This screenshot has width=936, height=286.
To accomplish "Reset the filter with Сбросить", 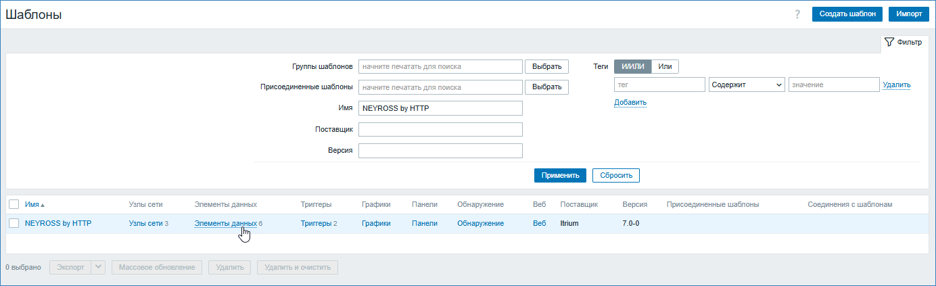I will click(615, 175).
